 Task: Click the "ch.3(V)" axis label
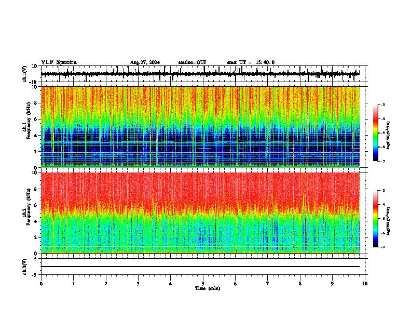25,267
